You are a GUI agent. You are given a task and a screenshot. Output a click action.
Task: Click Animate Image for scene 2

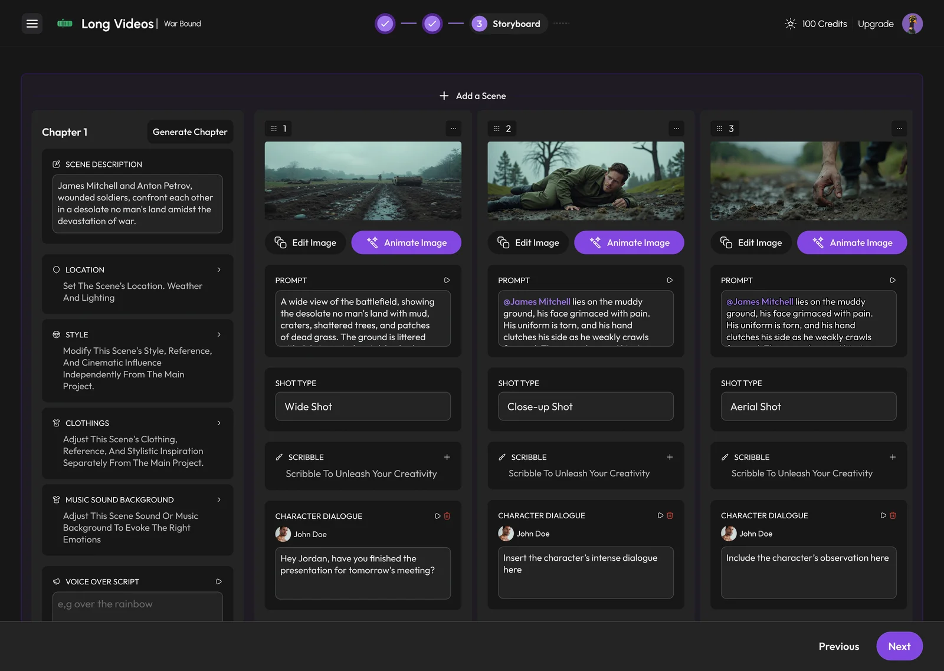629,242
